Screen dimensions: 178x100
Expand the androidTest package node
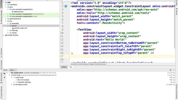click(8, 14)
